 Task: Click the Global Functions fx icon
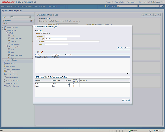[x=5, y=82]
